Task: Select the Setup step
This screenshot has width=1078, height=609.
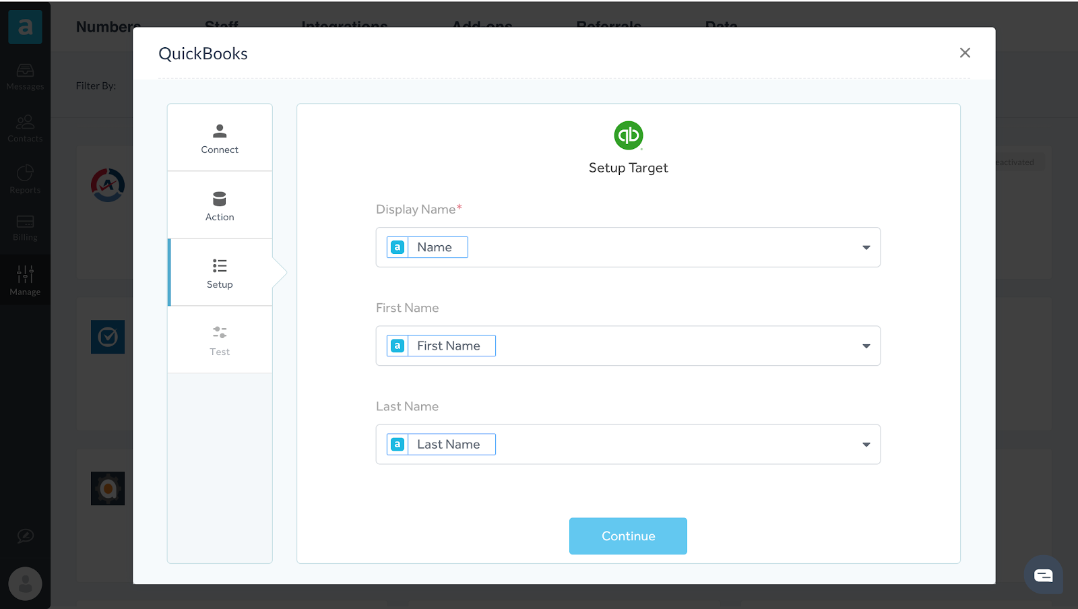Action: 220,273
